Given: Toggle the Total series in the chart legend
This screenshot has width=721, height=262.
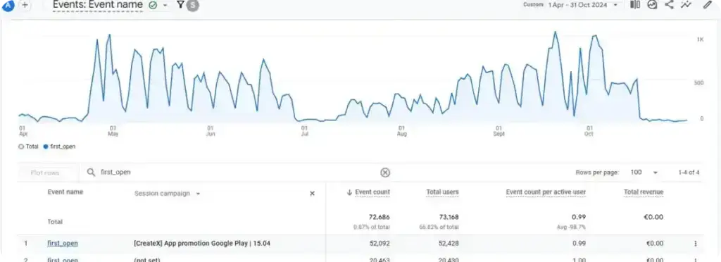Looking at the screenshot, I should tap(28, 146).
